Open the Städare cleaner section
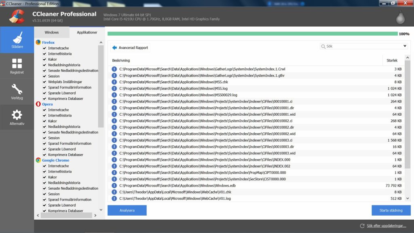The image size is (414, 233). (x=17, y=40)
